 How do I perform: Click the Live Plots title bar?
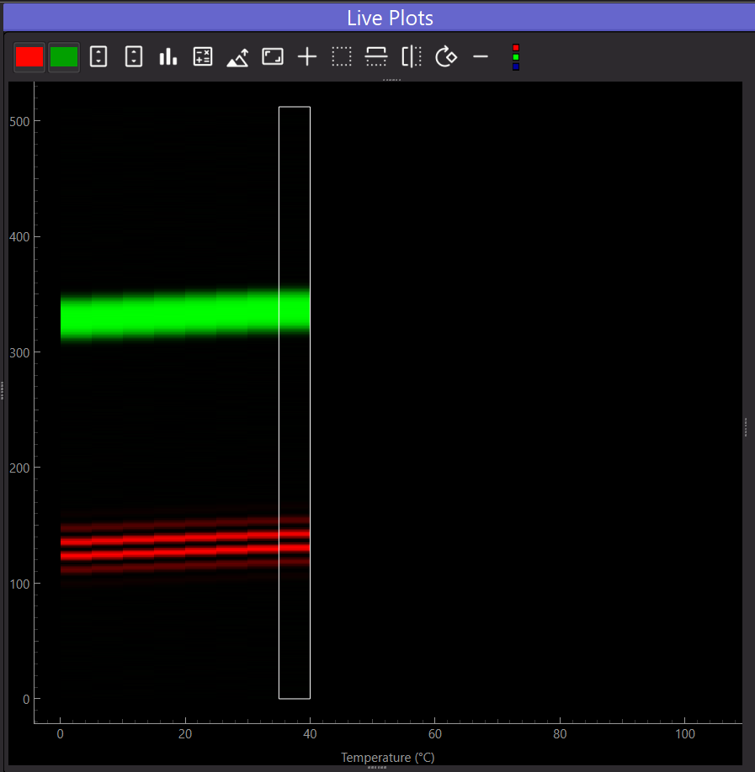point(380,19)
